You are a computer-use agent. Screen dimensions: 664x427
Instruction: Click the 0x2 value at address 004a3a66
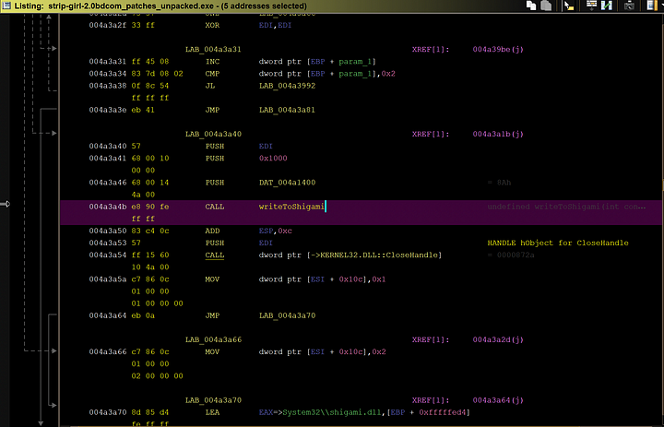click(x=379, y=352)
